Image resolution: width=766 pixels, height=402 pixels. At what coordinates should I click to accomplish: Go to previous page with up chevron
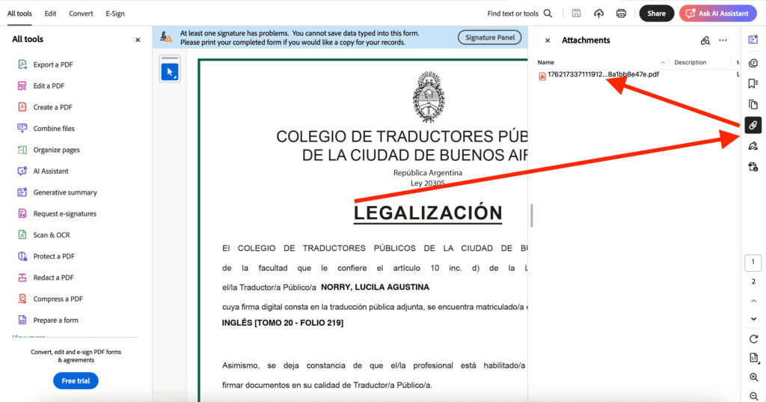[x=753, y=301]
